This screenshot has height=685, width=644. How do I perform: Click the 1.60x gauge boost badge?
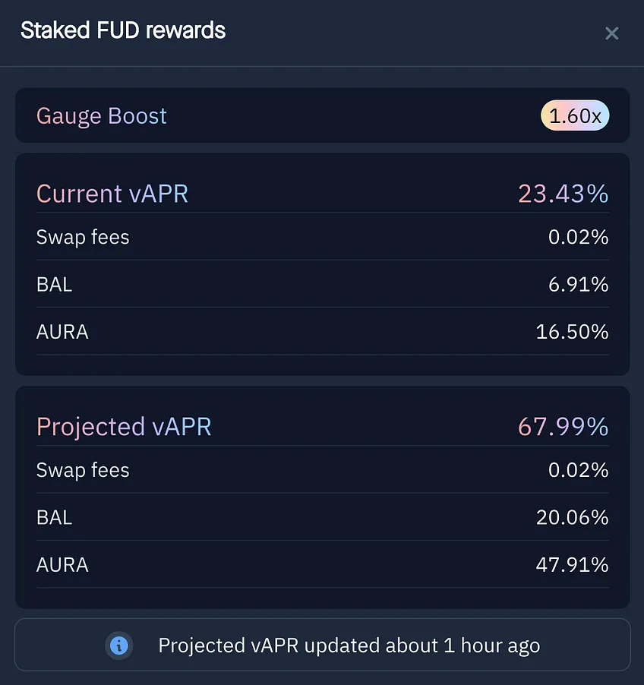pos(575,115)
